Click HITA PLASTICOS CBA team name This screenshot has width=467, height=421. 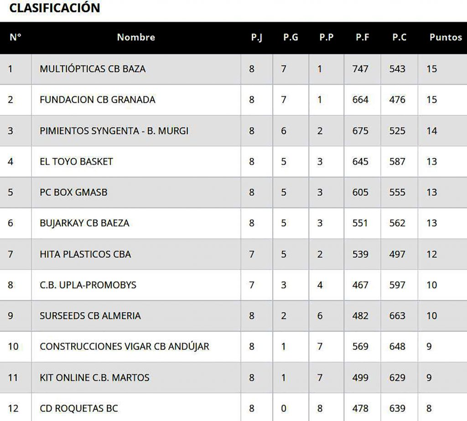(x=85, y=254)
